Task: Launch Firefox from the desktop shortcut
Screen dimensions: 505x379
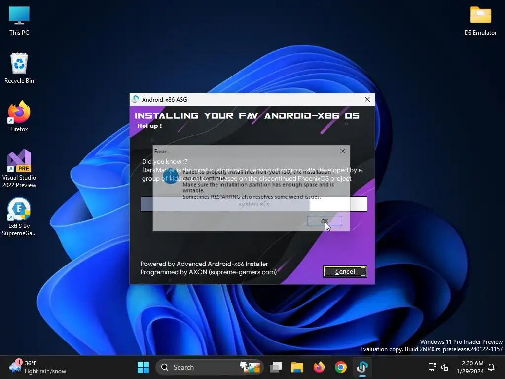Action: click(19, 116)
